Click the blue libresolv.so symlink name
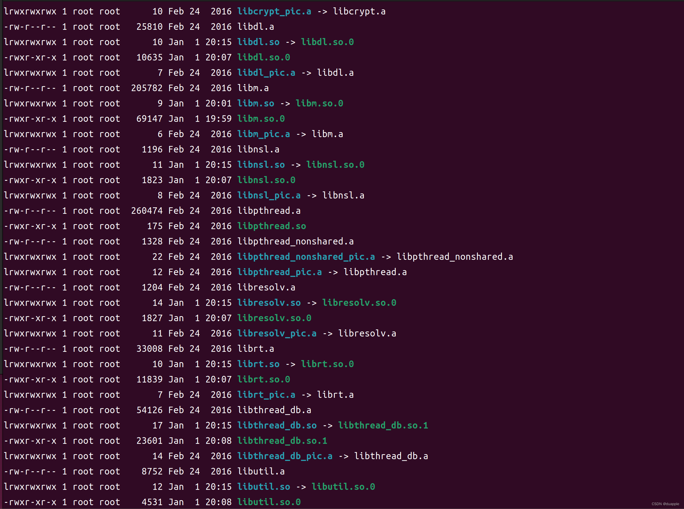The width and height of the screenshot is (684, 509). tap(269, 303)
